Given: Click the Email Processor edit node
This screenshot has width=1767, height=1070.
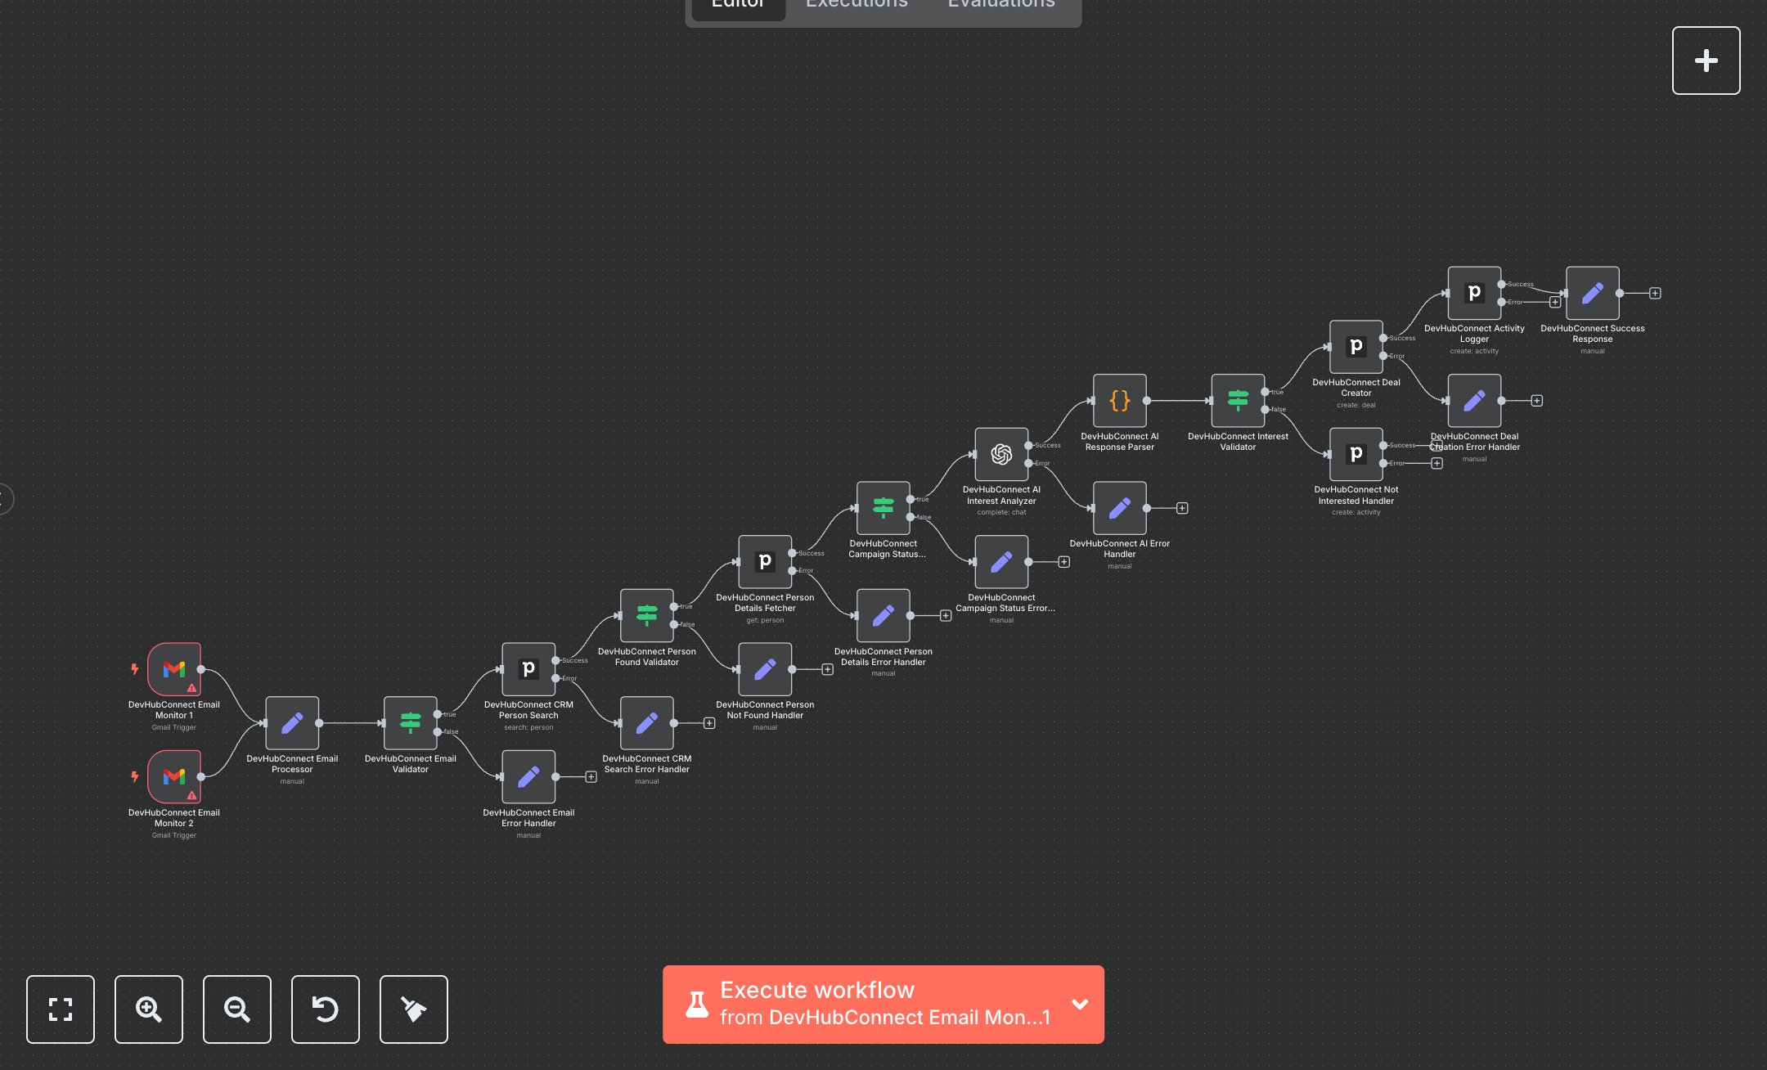Looking at the screenshot, I should (292, 723).
